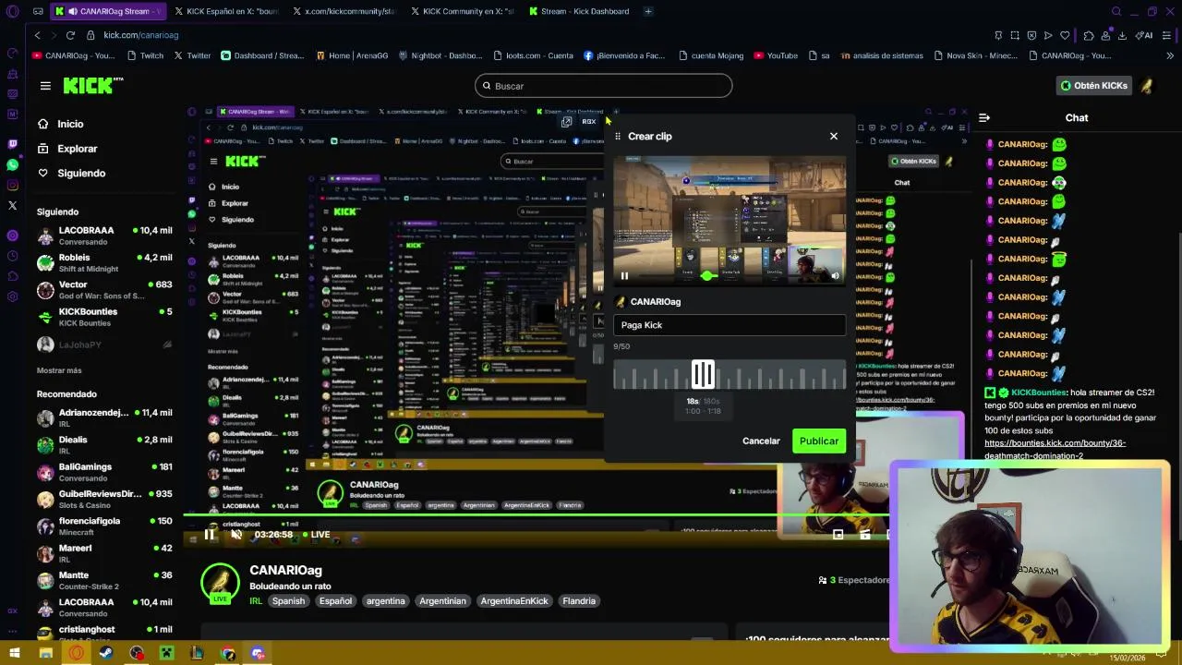Image resolution: width=1182 pixels, height=665 pixels.
Task: Open the user avatar next to Obtén KICKs
Action: point(1146,86)
